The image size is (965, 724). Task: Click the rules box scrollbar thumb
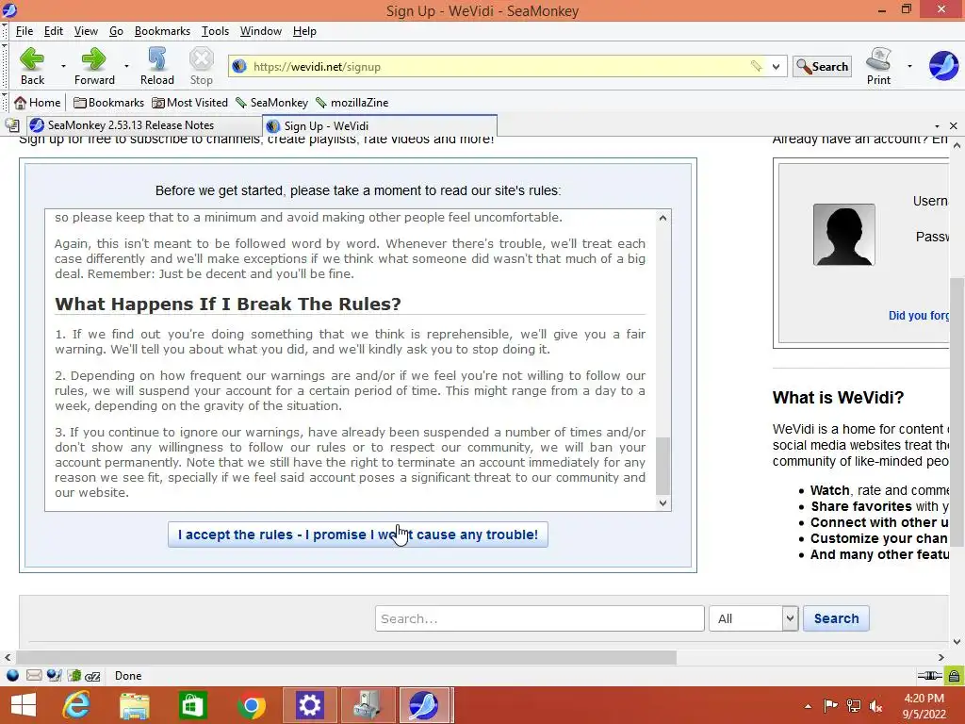tap(662, 466)
